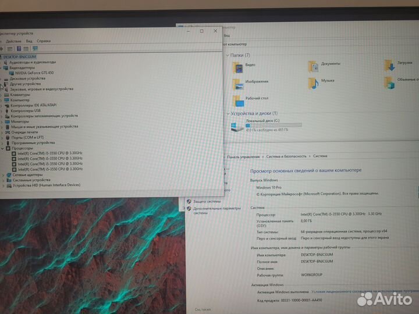Viewport: 419px width, 314px height.
Task: Open the Справка menu in Device Manager
Action: pos(44,41)
